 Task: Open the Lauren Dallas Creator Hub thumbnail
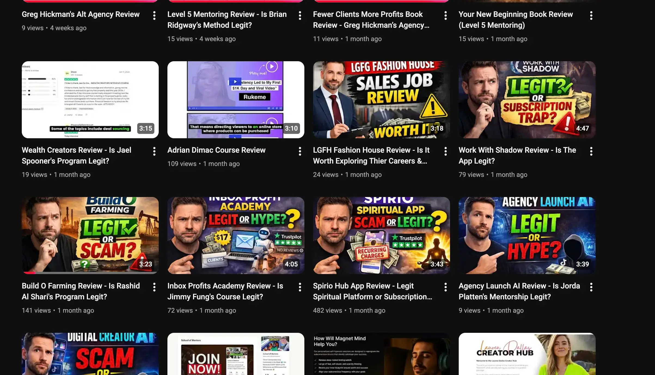click(x=527, y=354)
